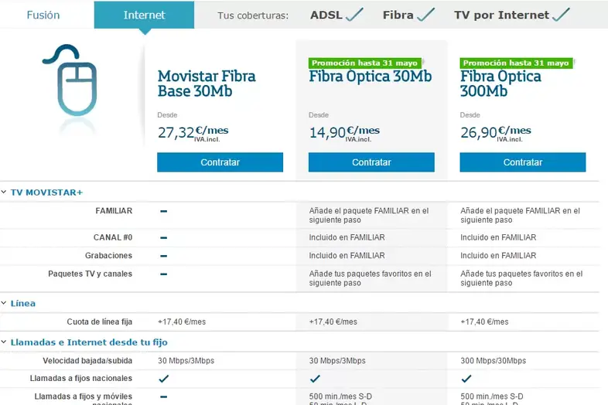Click 'Añade el paquete FAMILIAR' in Fibra Óptica 30Mb column
The image size is (608, 405).
pyautogui.click(x=369, y=215)
